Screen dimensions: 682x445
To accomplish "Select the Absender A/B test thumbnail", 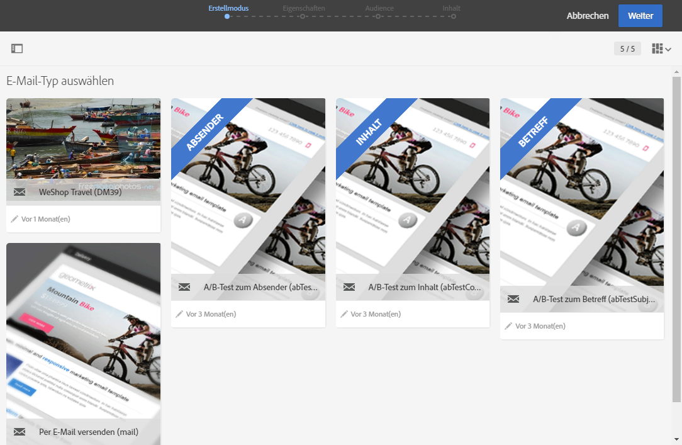I will [x=248, y=200].
